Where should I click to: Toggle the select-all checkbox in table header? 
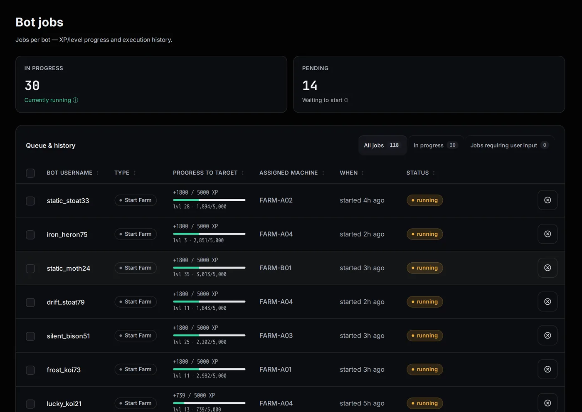(30, 173)
